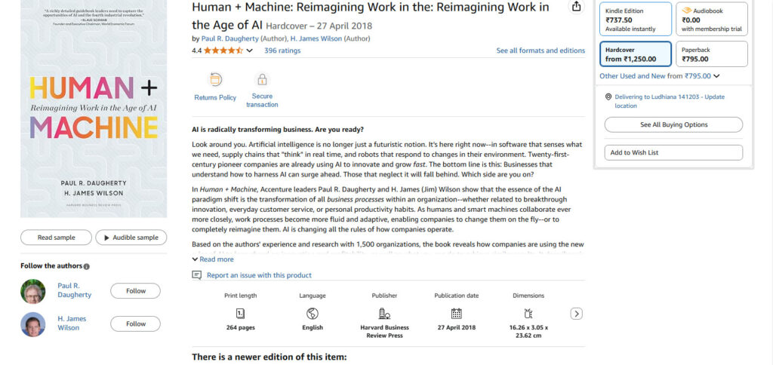
Task: Click Paul R. Daugherty's author photo
Action: click(x=33, y=291)
